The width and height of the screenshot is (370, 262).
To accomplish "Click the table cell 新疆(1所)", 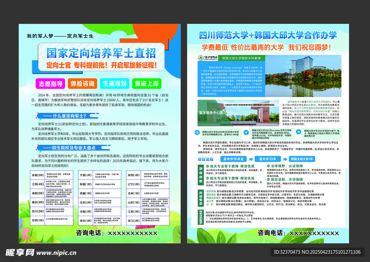I will (x=85, y=184).
